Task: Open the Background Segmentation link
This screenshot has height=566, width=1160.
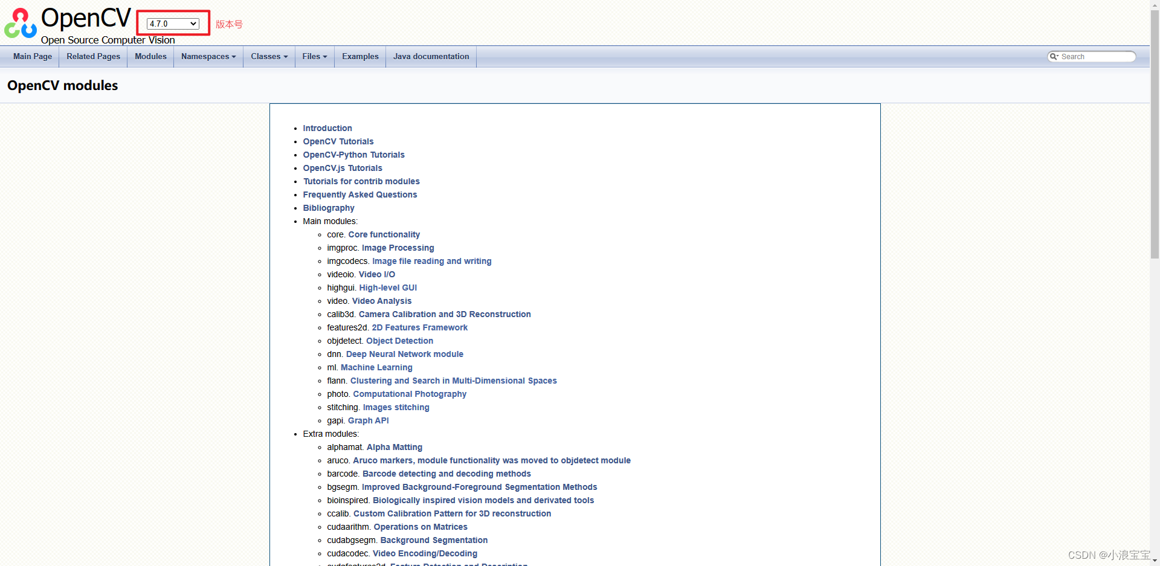Action: [x=434, y=540]
